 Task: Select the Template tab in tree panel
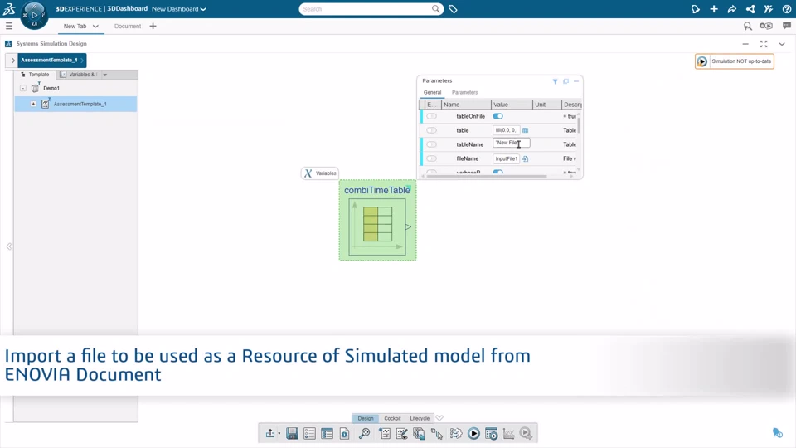point(35,75)
